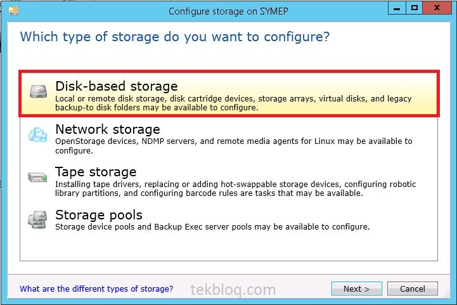Click the Disk-based storage hard drive icon
457x305 pixels.
pos(38,91)
